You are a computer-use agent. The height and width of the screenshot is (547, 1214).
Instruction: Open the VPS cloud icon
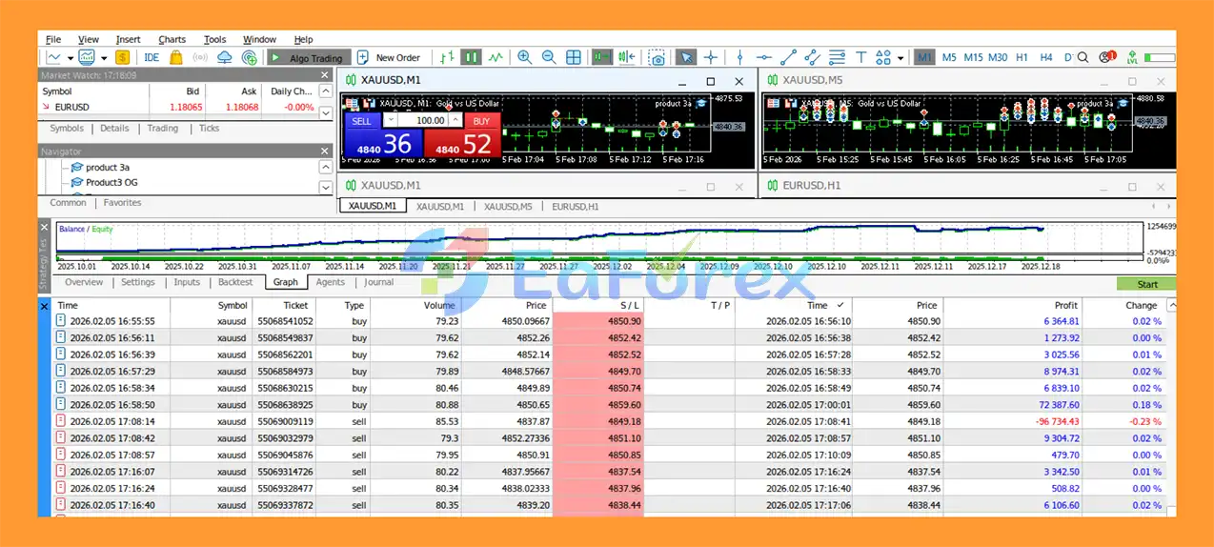224,57
